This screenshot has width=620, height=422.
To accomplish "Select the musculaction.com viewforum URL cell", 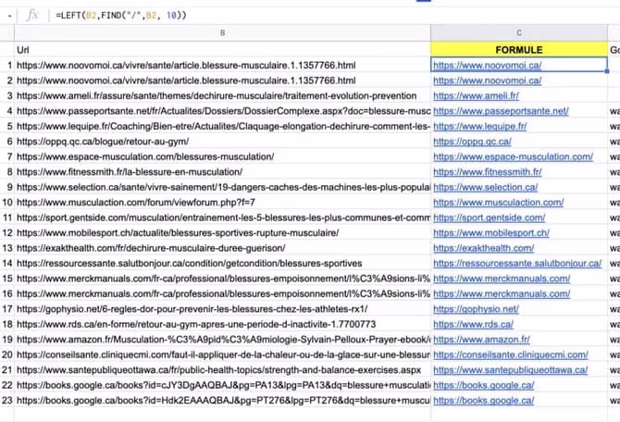I will (223, 203).
